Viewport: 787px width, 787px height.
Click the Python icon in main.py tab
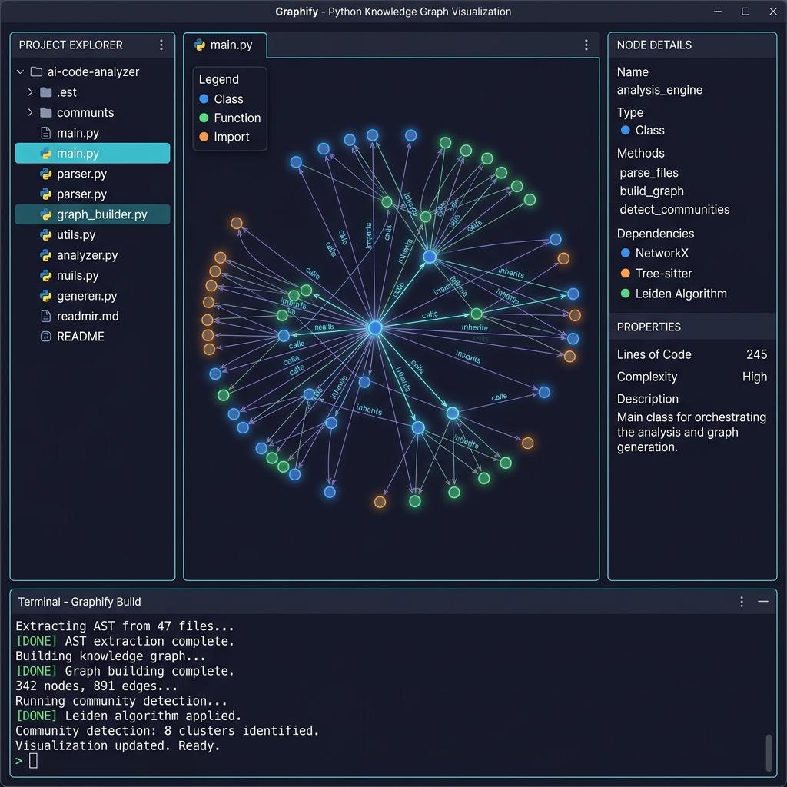tap(199, 45)
